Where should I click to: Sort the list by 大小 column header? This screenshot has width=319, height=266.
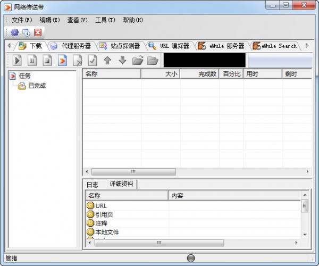pyautogui.click(x=160, y=74)
